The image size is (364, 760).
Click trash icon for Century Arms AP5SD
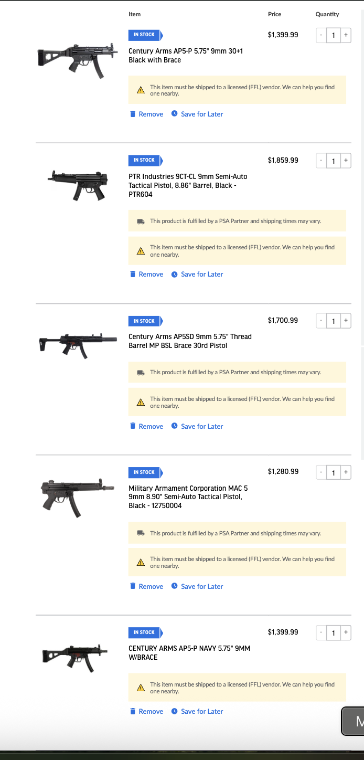click(133, 426)
